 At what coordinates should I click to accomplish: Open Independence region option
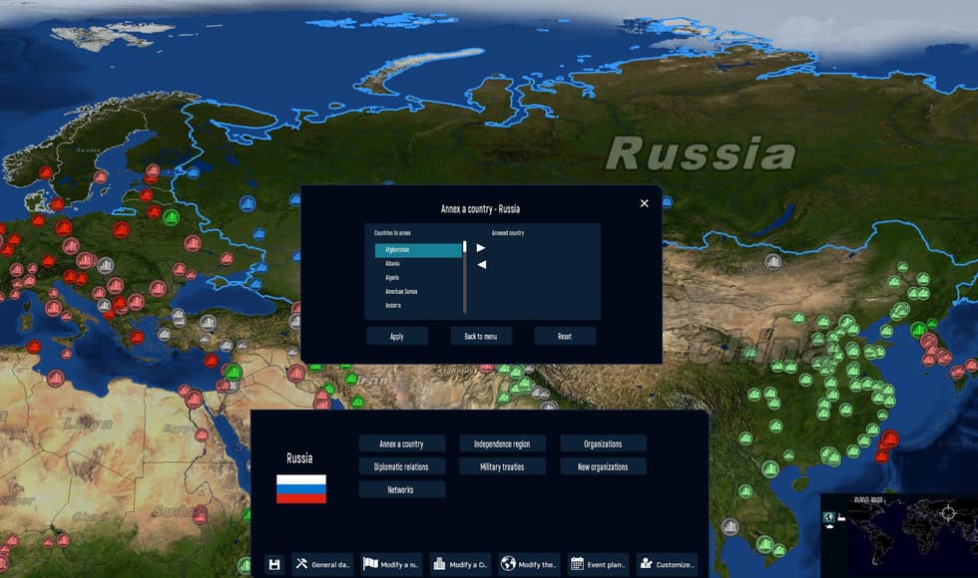[502, 444]
